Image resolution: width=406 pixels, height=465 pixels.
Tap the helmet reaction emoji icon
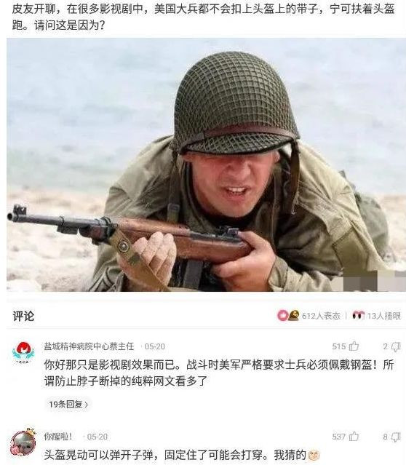pyautogui.click(x=294, y=315)
